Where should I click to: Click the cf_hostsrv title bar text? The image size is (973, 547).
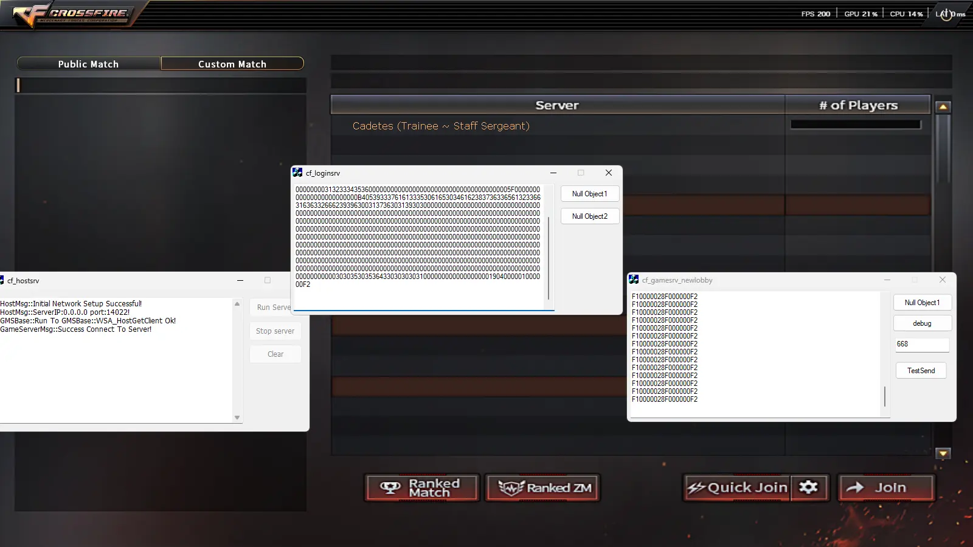click(x=23, y=281)
